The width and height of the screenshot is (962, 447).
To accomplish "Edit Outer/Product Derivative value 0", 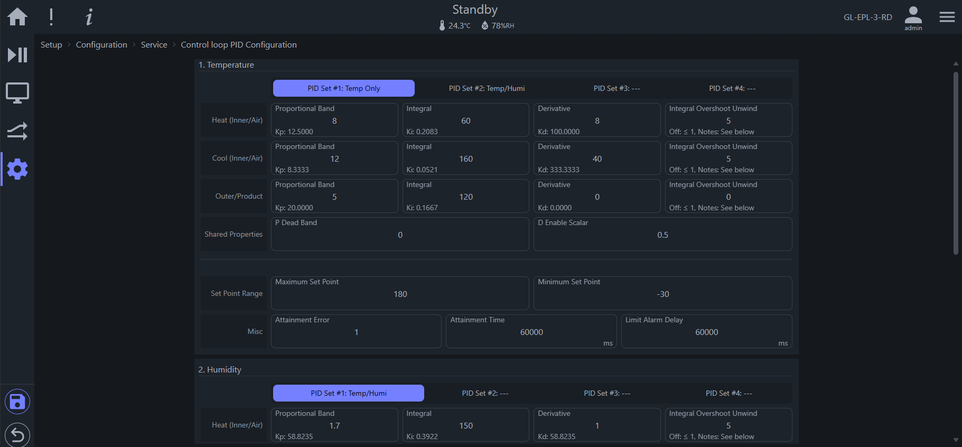I will [x=597, y=196].
